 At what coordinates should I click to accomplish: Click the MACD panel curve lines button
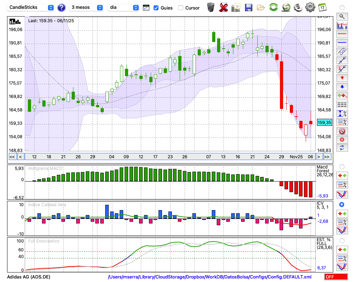click(342, 194)
